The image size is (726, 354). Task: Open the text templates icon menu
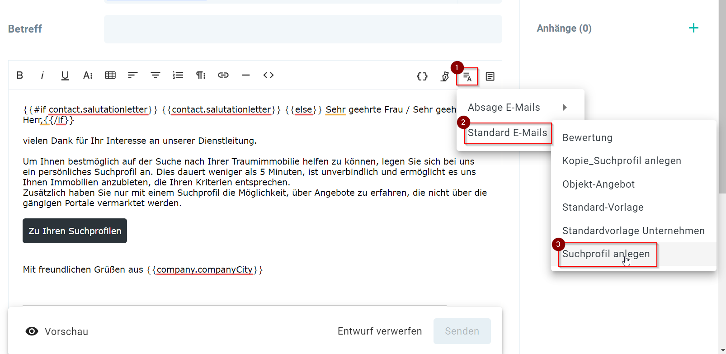coord(467,77)
